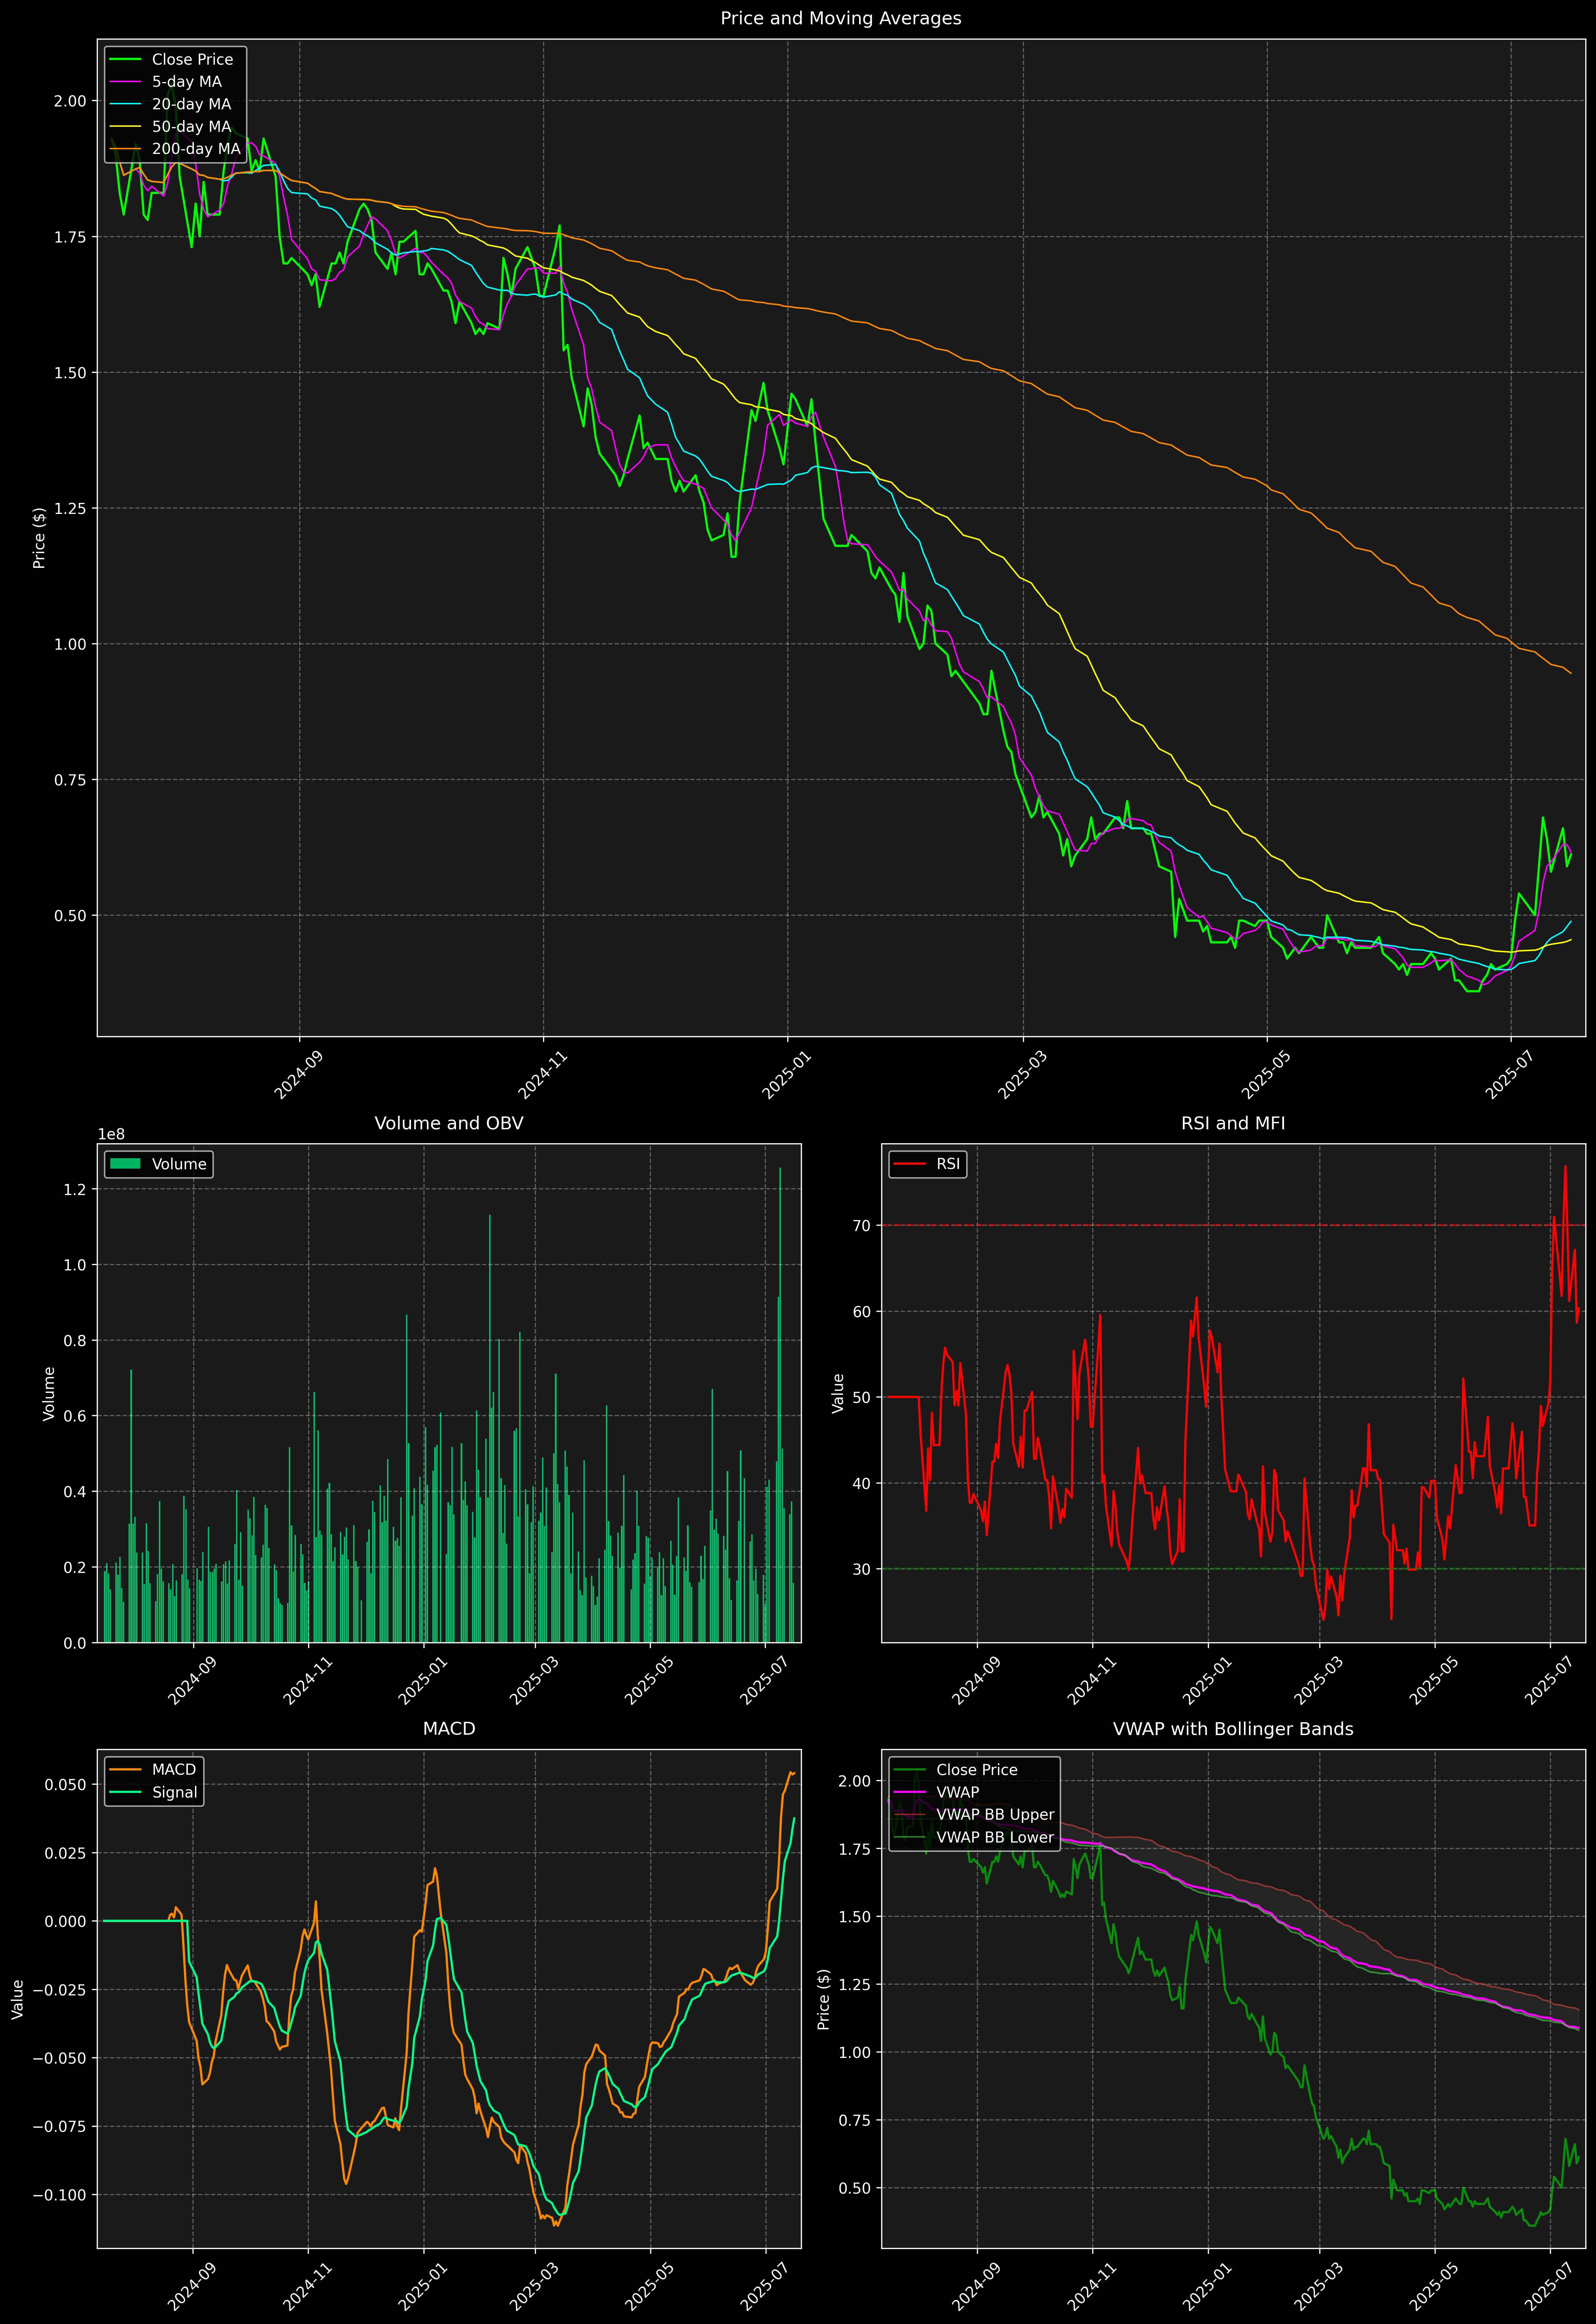Click the 'RSI and MFI' chart title
The image size is (1596, 2324).
1233,1123
